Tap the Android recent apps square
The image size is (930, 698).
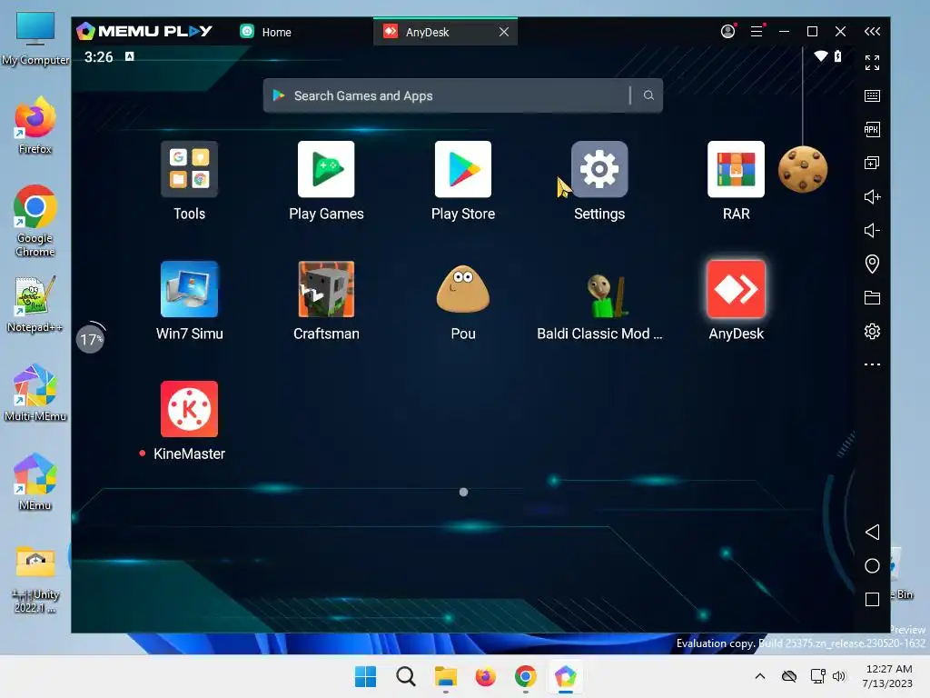[872, 600]
